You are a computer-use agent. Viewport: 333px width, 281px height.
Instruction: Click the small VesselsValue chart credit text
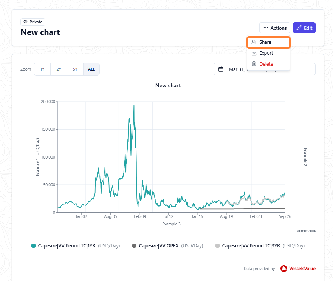coord(306,231)
